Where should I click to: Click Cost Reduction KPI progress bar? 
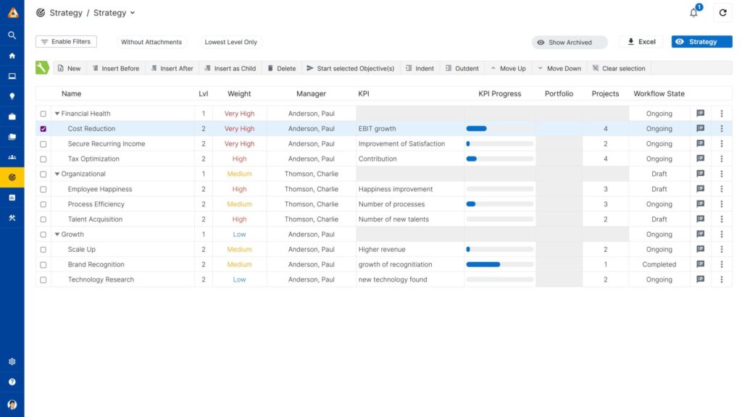500,129
